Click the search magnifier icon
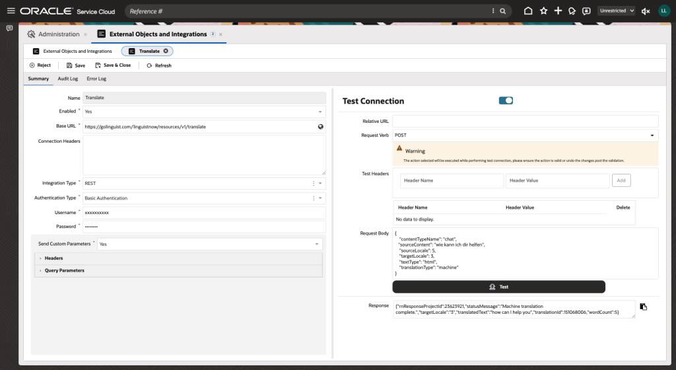This screenshot has width=676, height=370. (502, 11)
